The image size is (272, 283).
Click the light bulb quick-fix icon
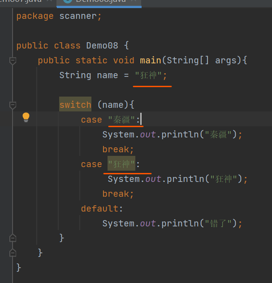point(26,117)
